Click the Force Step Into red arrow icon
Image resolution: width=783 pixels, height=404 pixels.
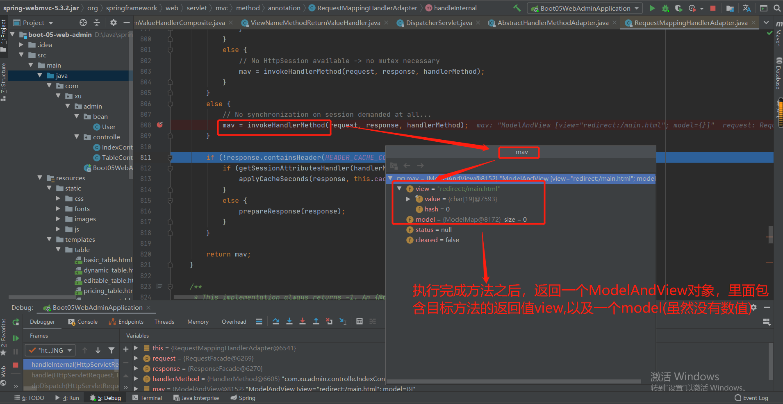(303, 322)
